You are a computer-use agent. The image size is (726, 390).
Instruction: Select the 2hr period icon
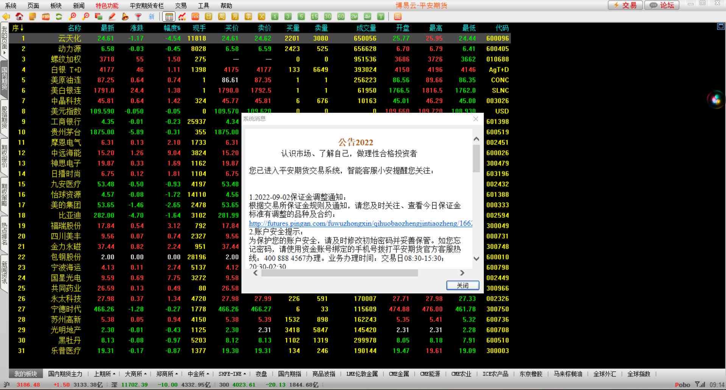tap(354, 17)
